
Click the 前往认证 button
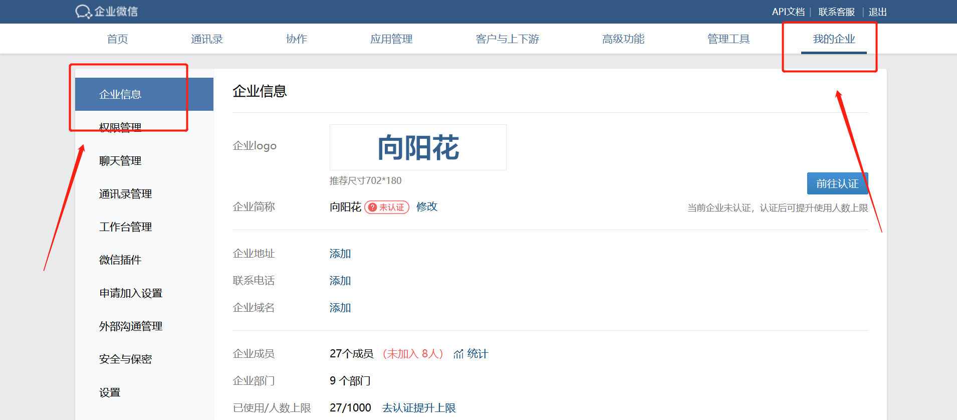coord(837,183)
